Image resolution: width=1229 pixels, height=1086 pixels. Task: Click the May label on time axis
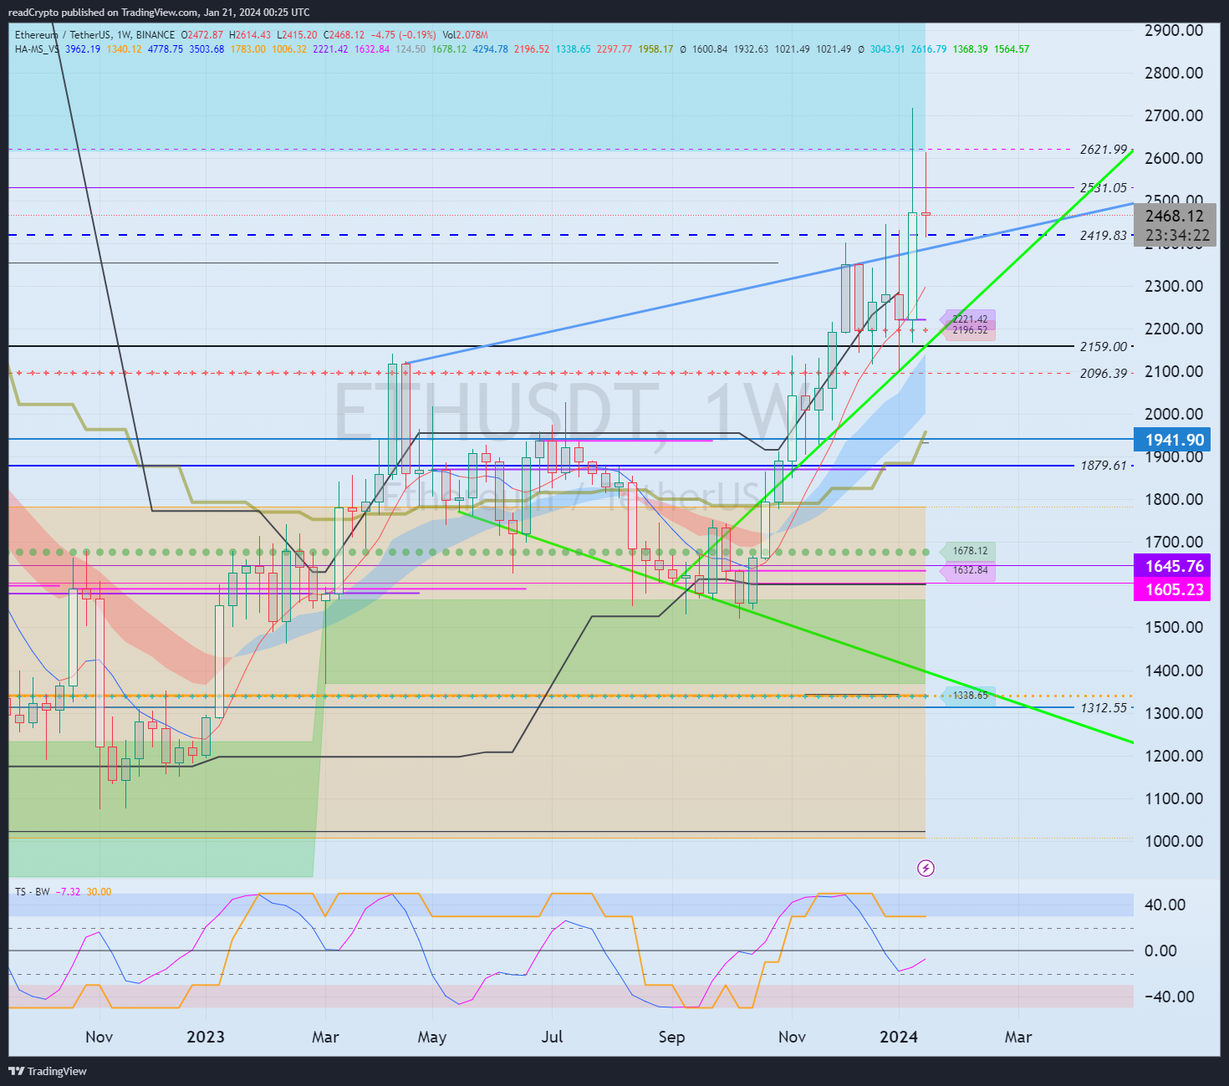coord(432,1038)
